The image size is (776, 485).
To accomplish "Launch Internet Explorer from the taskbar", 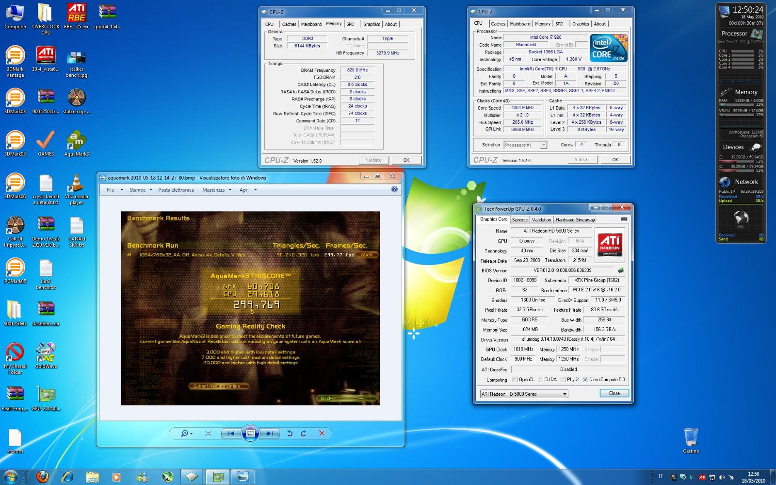I will pyautogui.click(x=67, y=477).
